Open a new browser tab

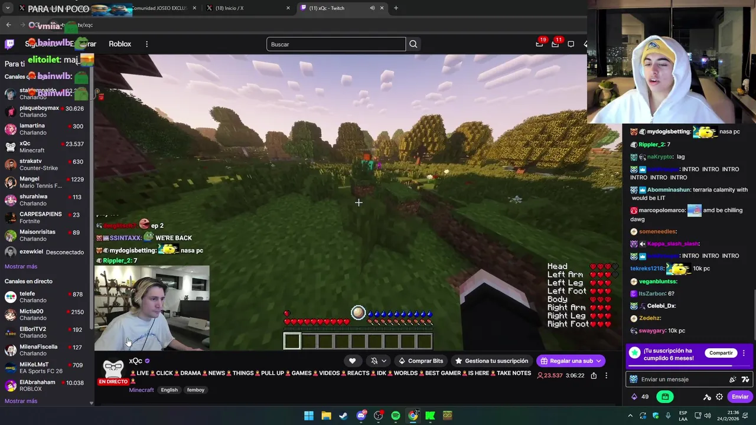[396, 8]
